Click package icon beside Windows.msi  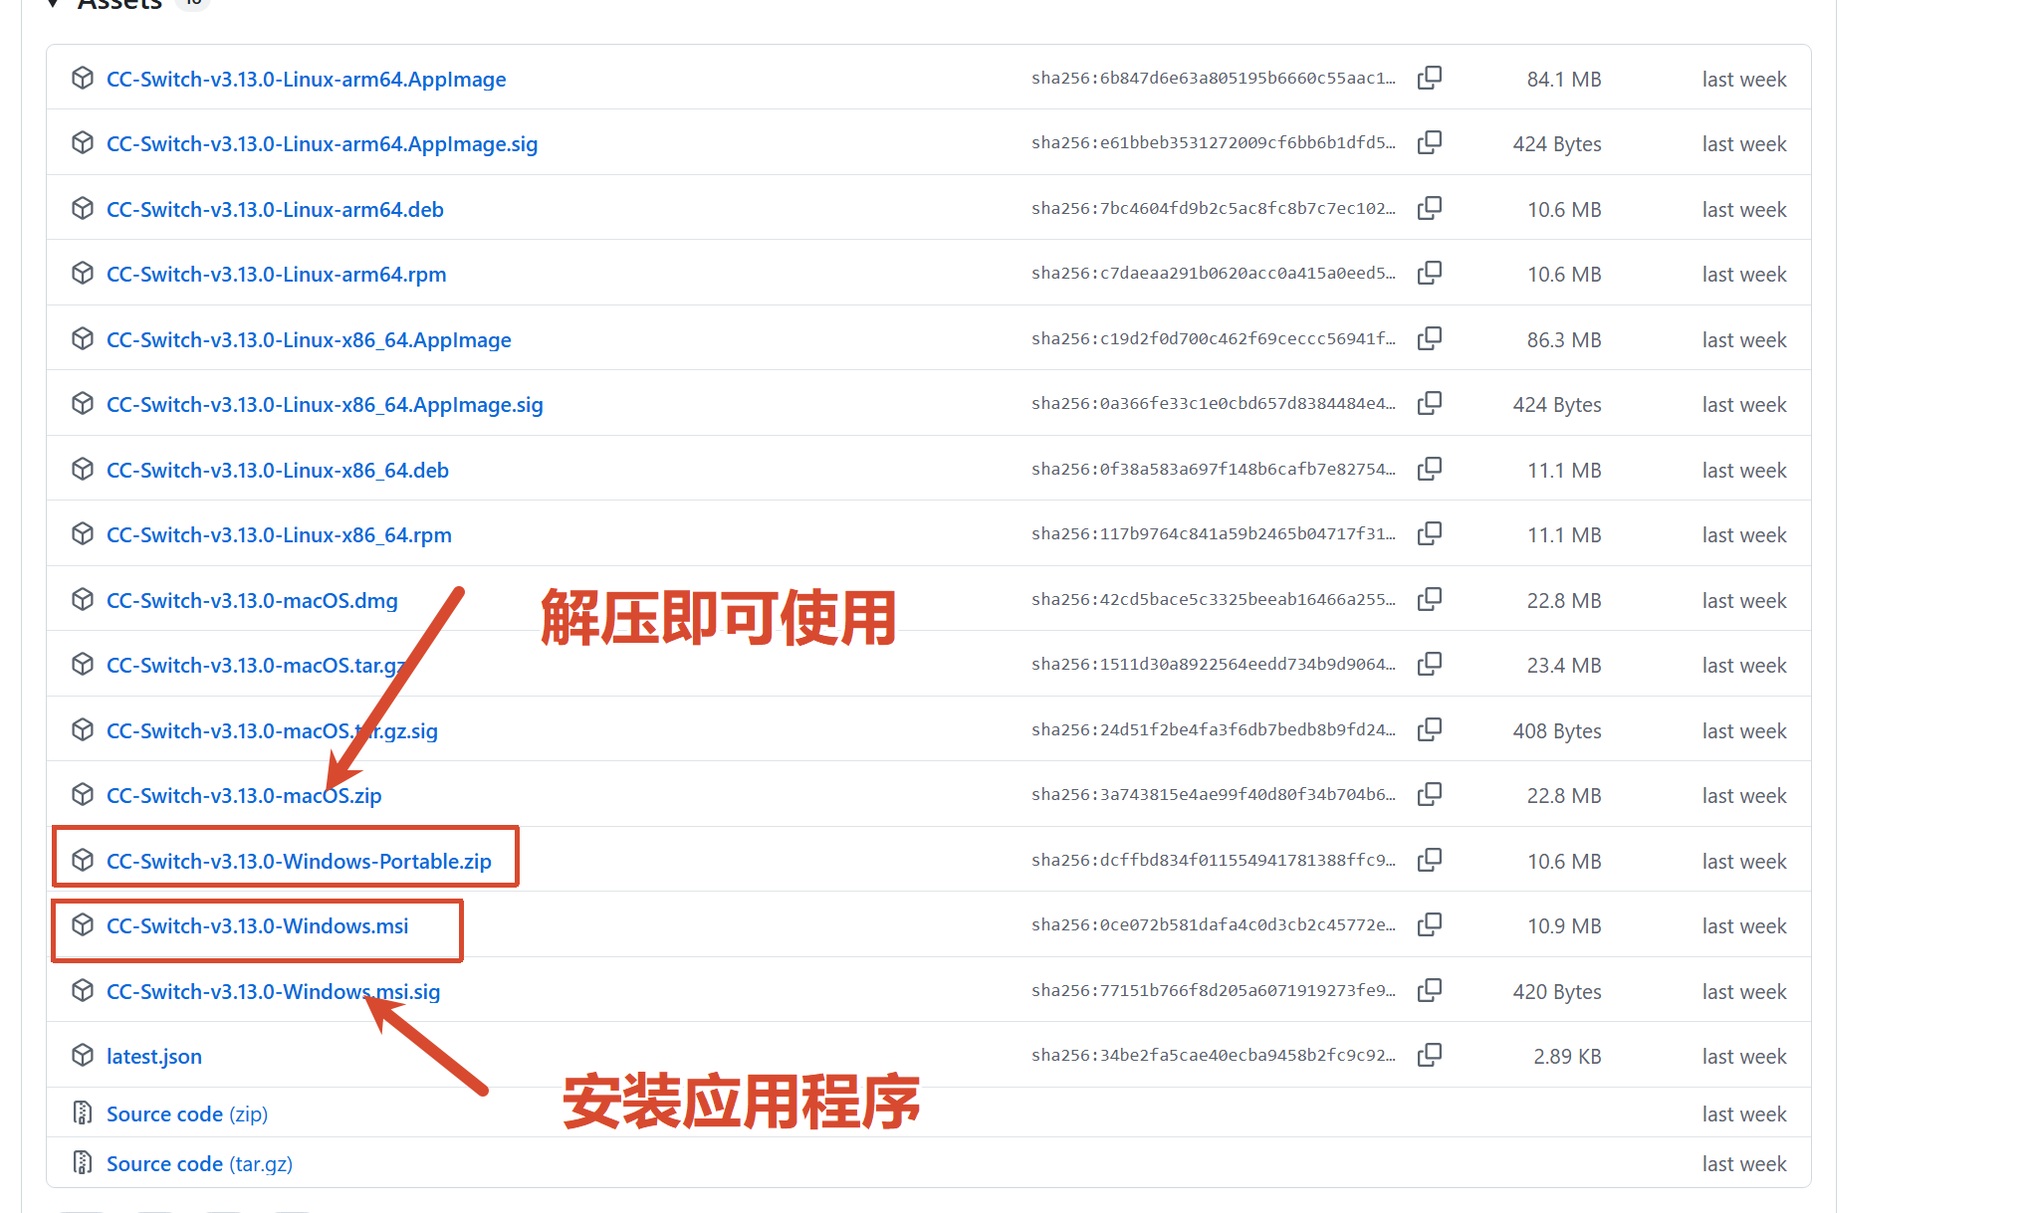coord(83,925)
